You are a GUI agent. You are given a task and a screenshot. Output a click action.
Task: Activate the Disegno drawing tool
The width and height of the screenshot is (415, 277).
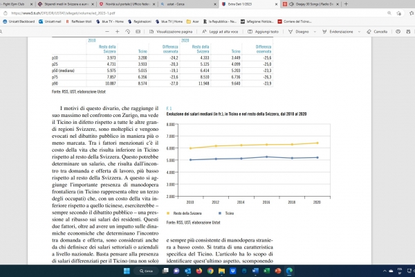click(299, 32)
